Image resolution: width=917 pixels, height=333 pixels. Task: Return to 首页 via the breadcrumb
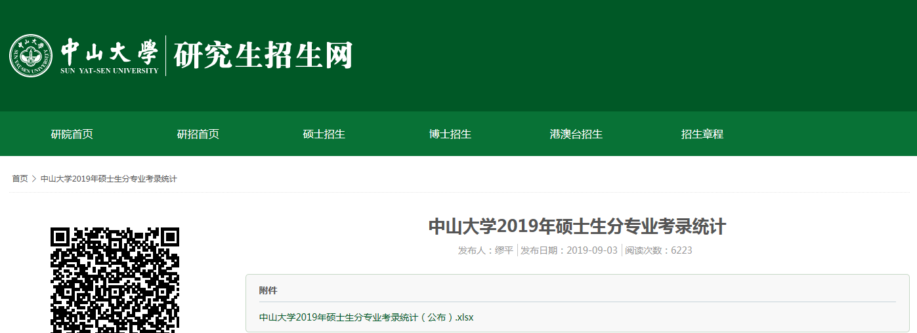click(20, 179)
